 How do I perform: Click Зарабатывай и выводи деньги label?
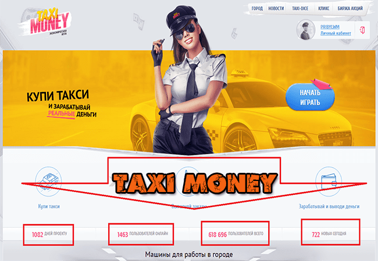pyautogui.click(x=329, y=206)
